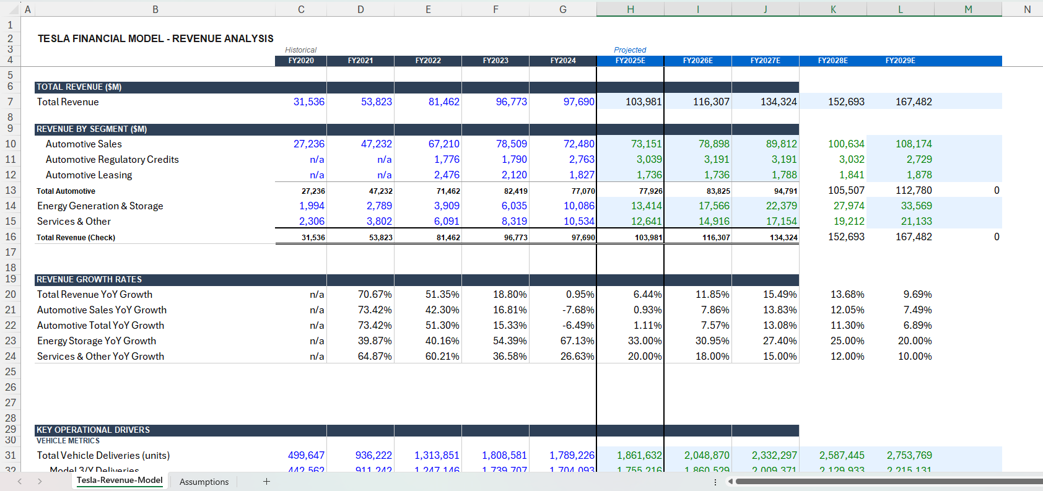Select row 26 header
This screenshot has height=491, width=1043.
click(x=11, y=387)
